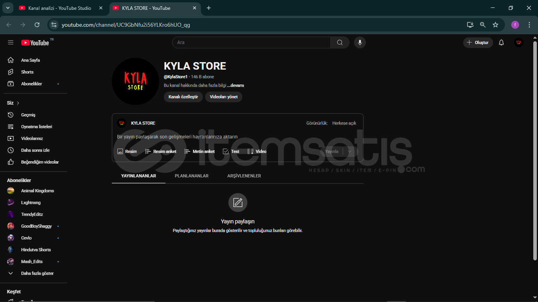Click the KYLA STORE channel avatar
Image resolution: width=538 pixels, height=302 pixels.
(135, 81)
